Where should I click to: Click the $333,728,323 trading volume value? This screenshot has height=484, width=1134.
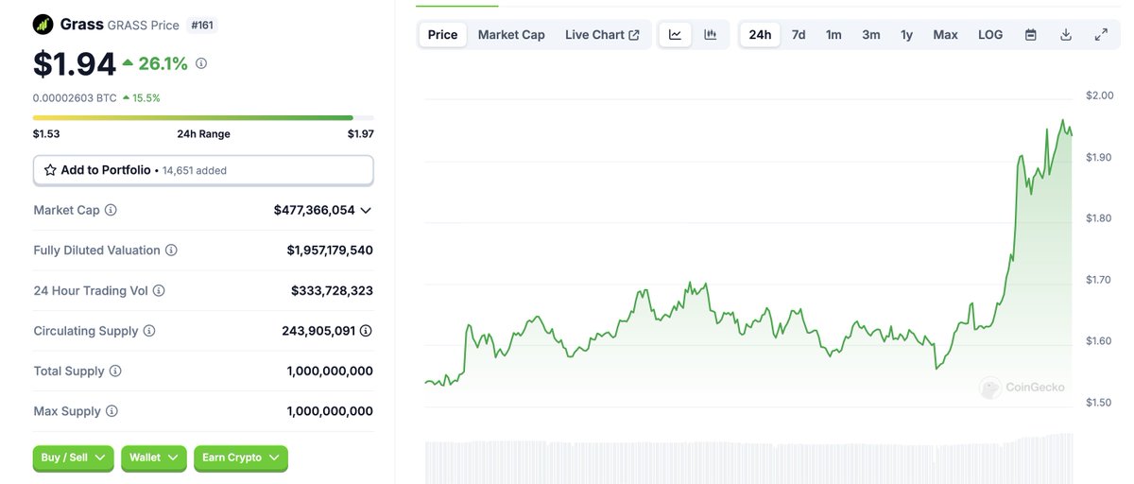[332, 291]
